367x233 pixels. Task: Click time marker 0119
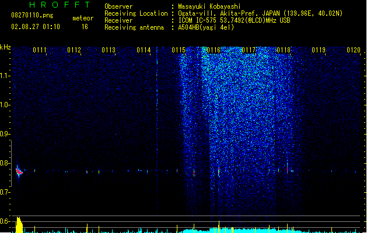click(319, 50)
